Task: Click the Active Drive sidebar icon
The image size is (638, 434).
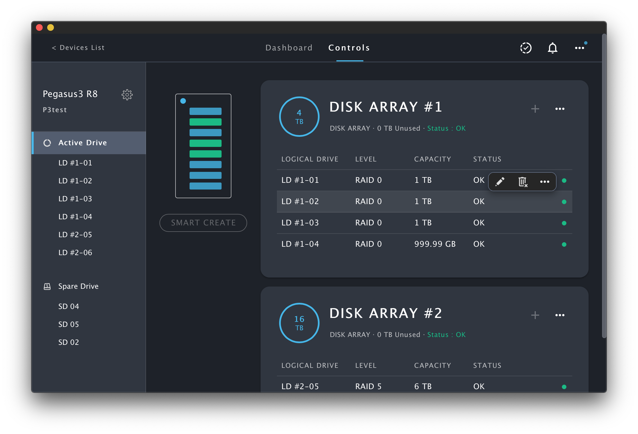Action: click(47, 143)
